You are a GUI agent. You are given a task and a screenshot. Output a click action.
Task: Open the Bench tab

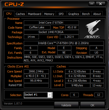[x=86, y=14]
